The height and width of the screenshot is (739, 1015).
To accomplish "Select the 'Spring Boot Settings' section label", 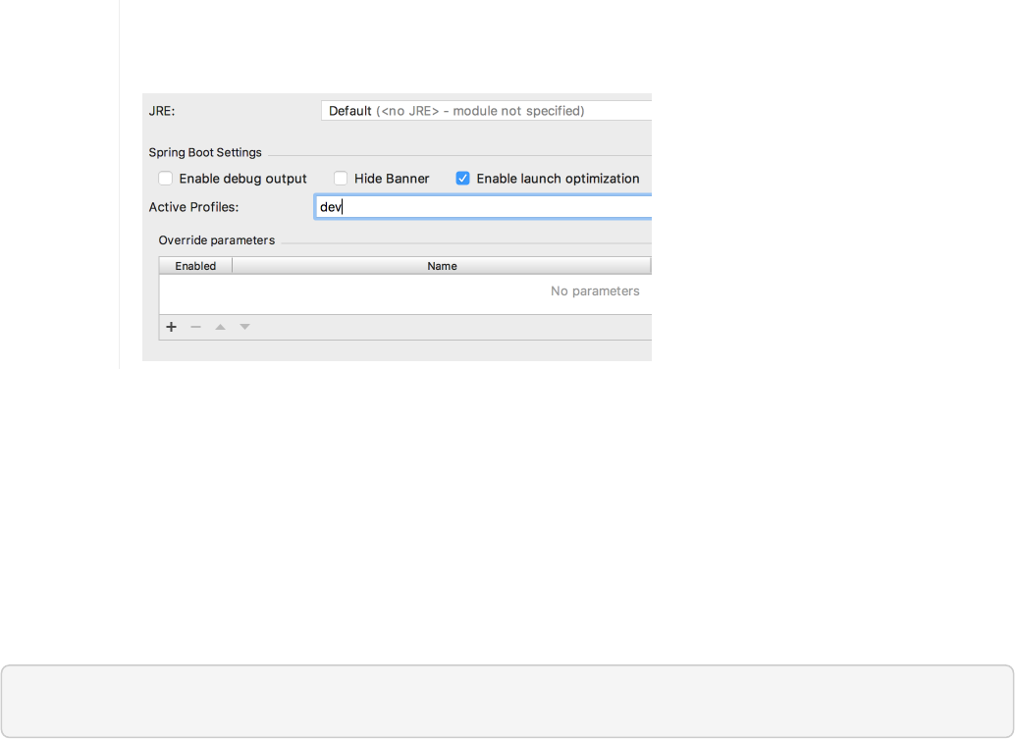I will coord(205,152).
